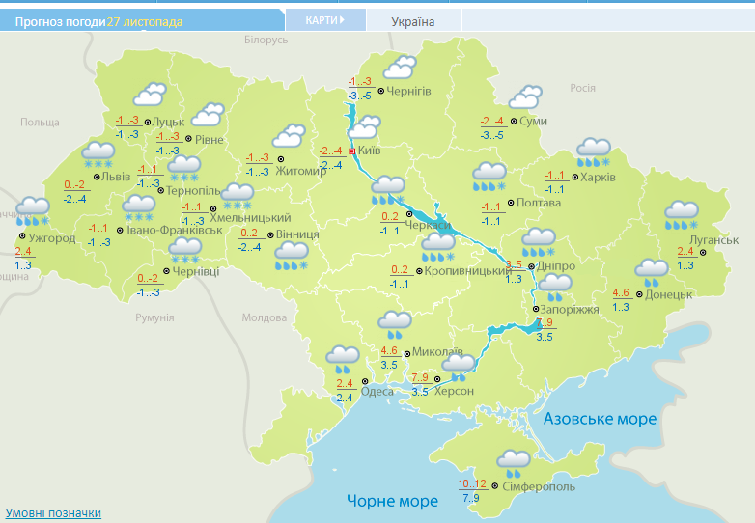Open the Прогноз погоди header tab
Image resolution: width=755 pixels, height=523 pixels.
click(60, 21)
